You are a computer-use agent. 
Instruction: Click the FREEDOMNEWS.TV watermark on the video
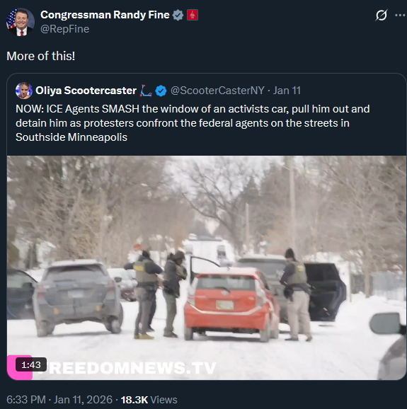128,368
